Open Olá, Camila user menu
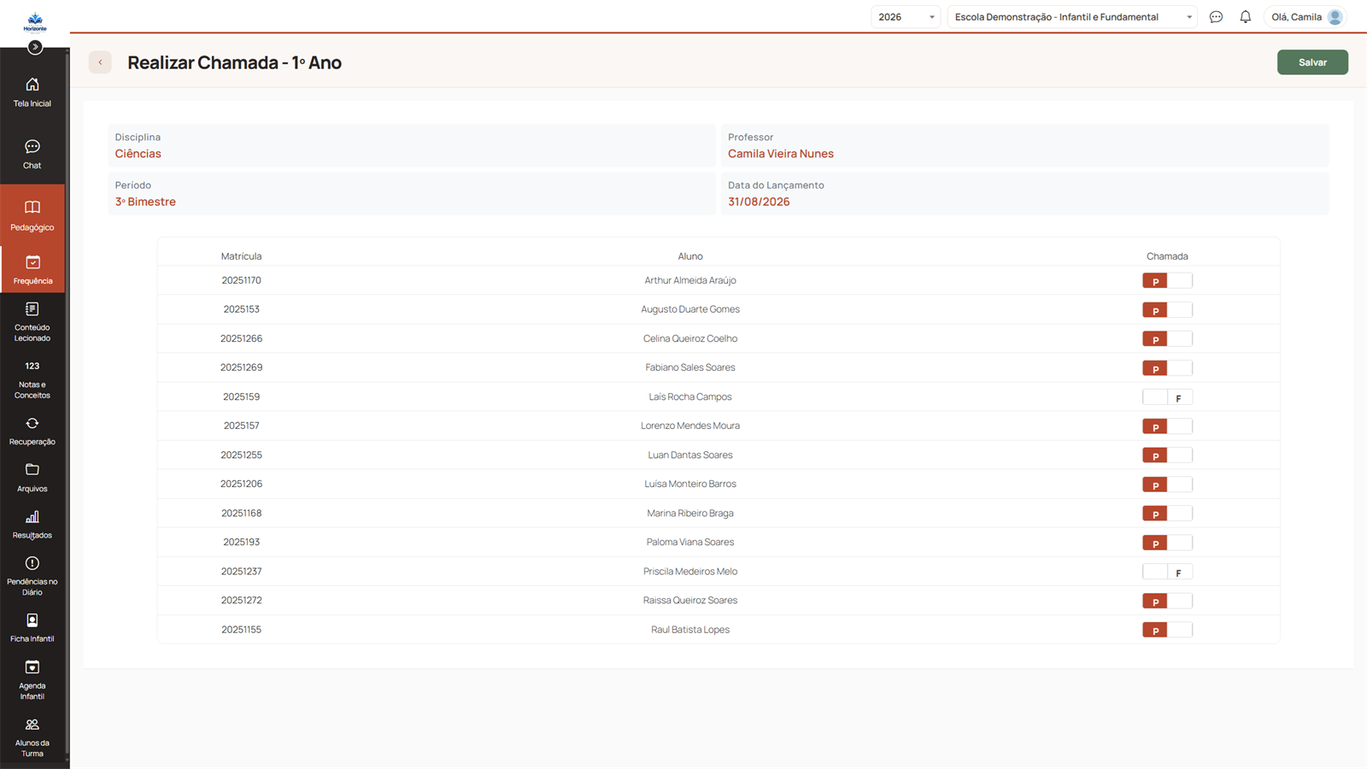 (x=1305, y=17)
